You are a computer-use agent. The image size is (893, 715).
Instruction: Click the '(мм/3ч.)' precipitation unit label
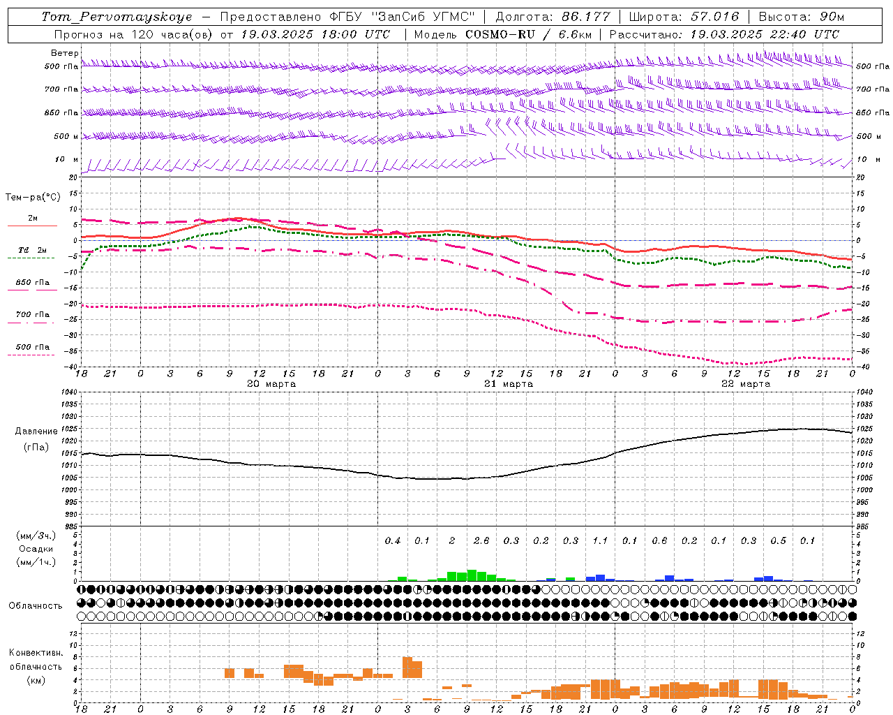click(x=36, y=536)
